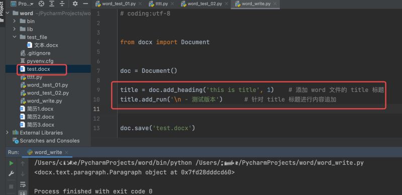The height and width of the screenshot is (195, 402).
Task: Click the docx.text.paragraph.Paragraph output line
Action: [x=134, y=172]
